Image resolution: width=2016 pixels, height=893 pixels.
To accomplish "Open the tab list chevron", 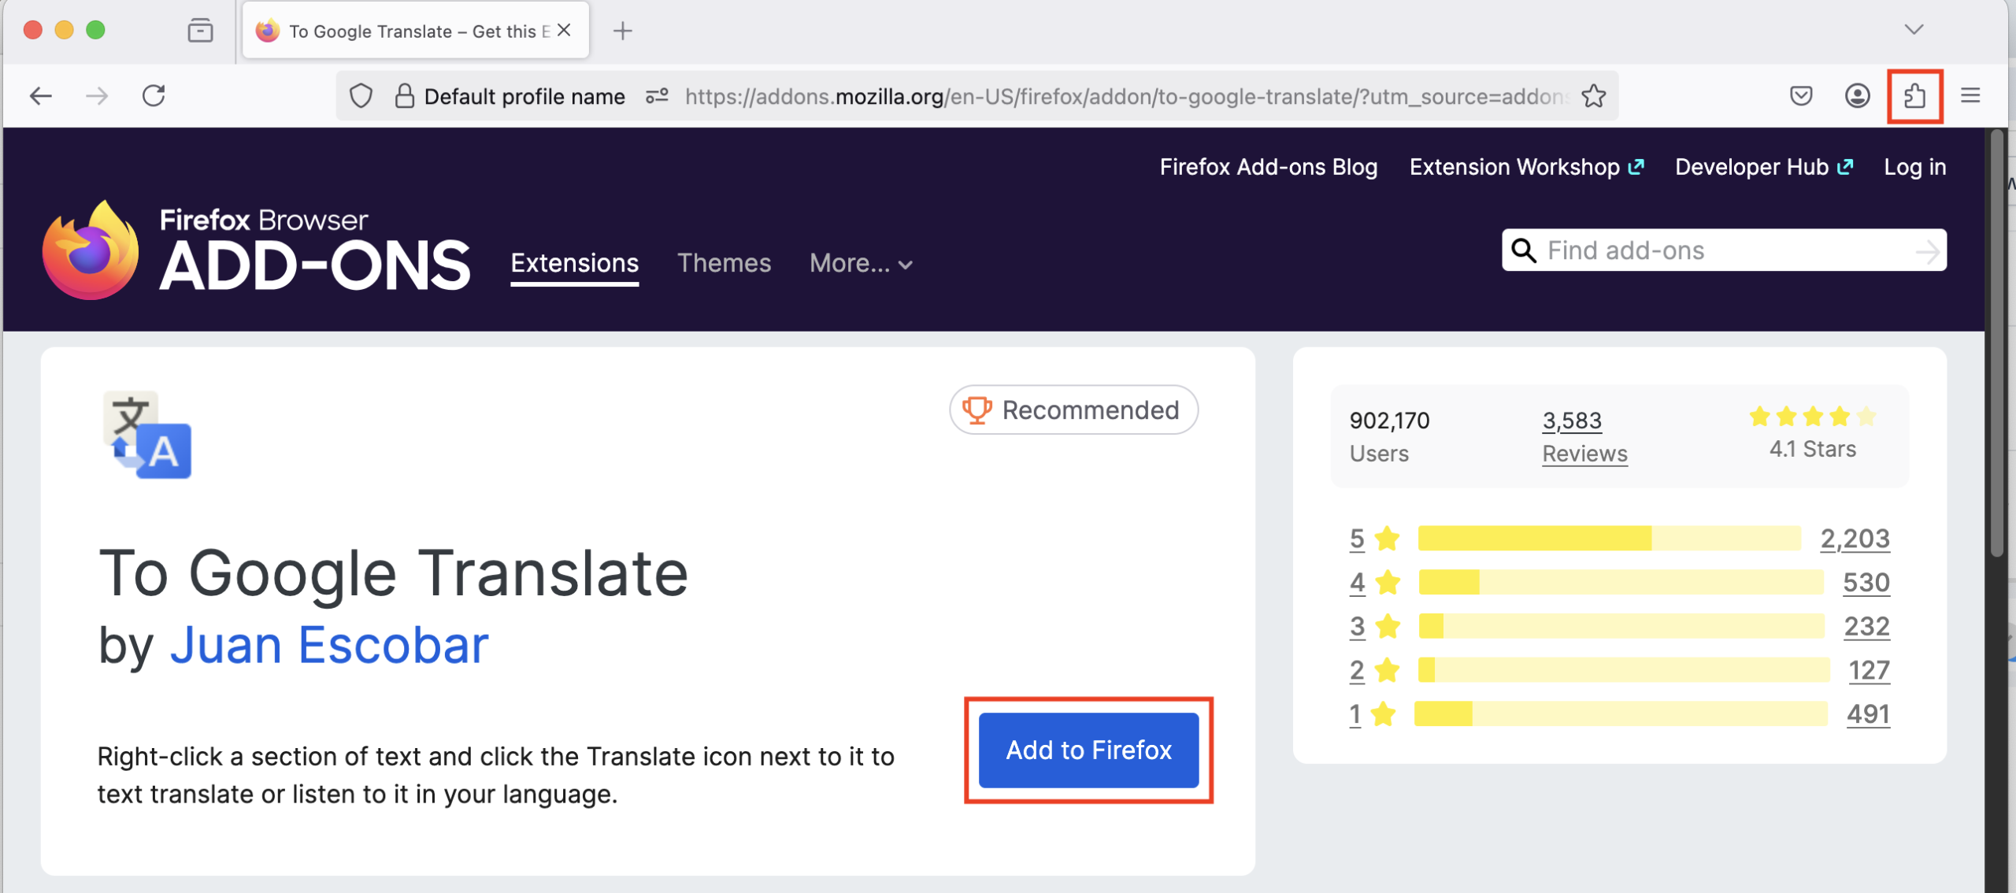I will pos(1913,30).
